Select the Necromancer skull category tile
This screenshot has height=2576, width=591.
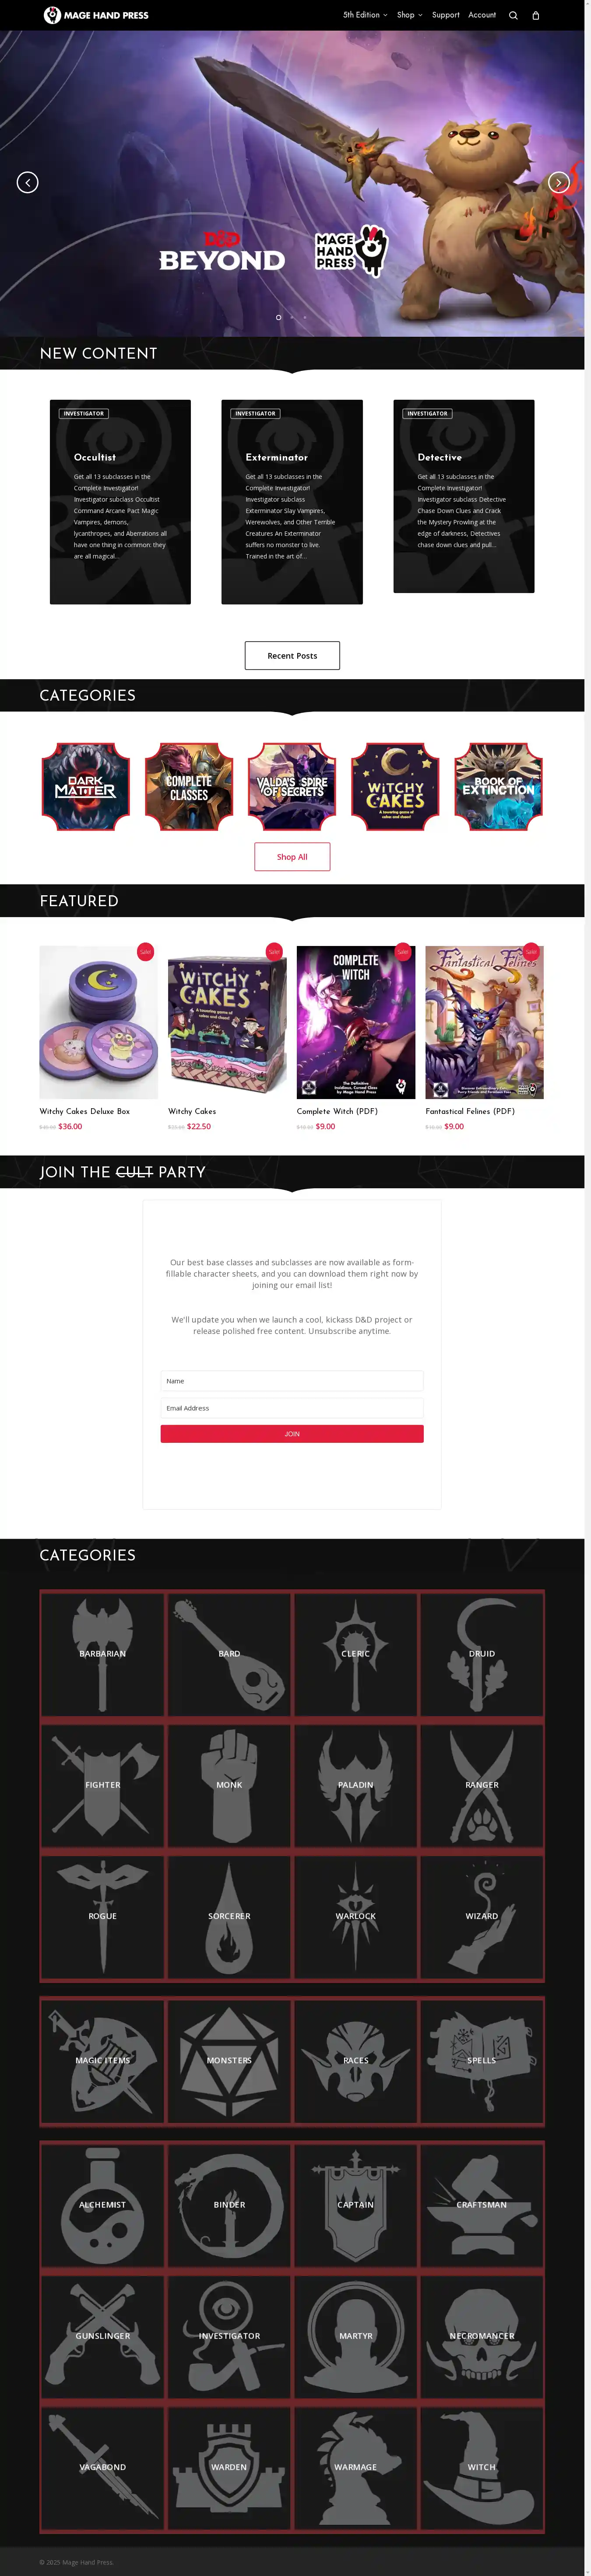click(482, 2336)
